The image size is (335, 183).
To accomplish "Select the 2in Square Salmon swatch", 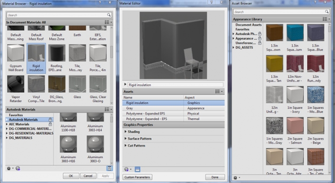I will (295, 125).
